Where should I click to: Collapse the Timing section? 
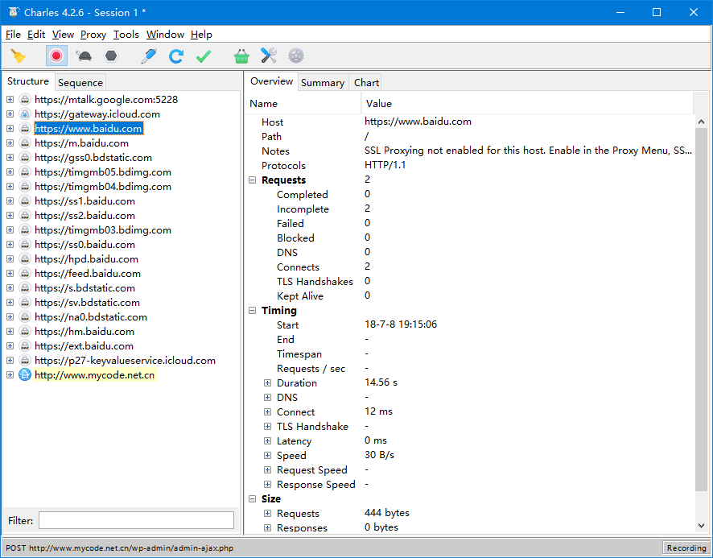[253, 311]
